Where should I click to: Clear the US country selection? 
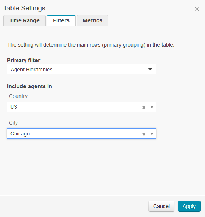tap(144, 108)
